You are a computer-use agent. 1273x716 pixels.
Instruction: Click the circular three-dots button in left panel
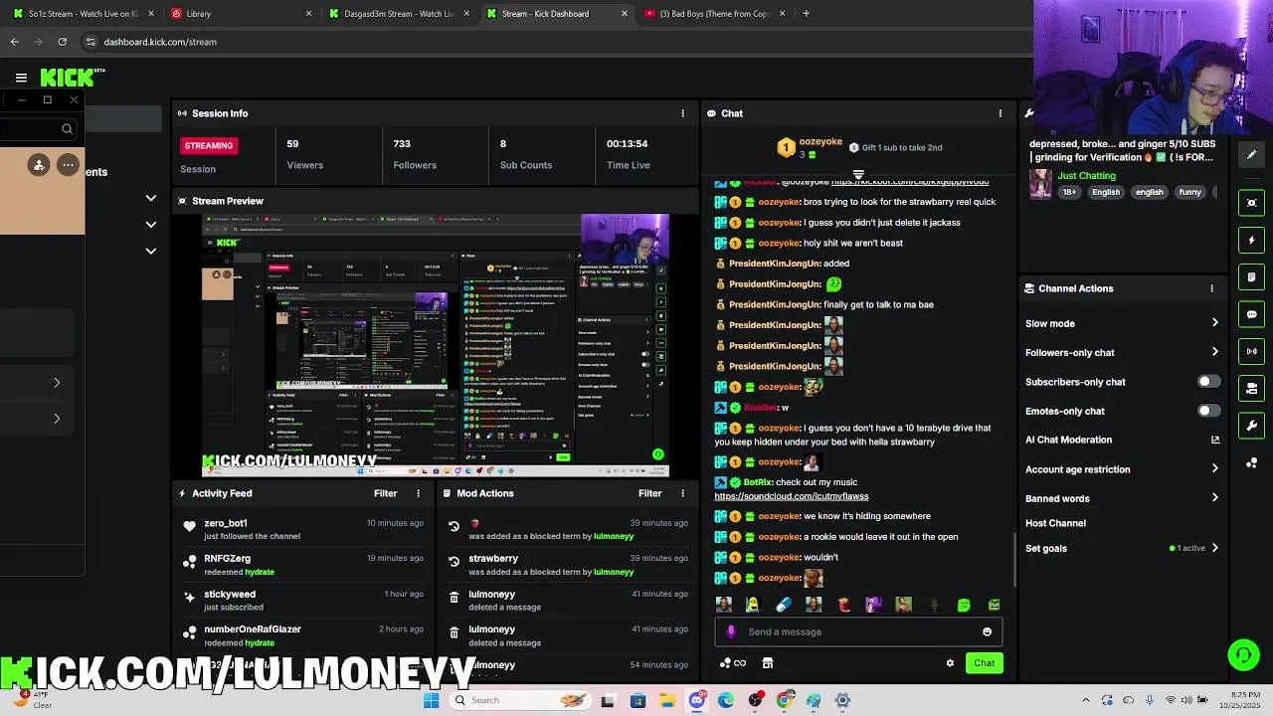(68, 165)
